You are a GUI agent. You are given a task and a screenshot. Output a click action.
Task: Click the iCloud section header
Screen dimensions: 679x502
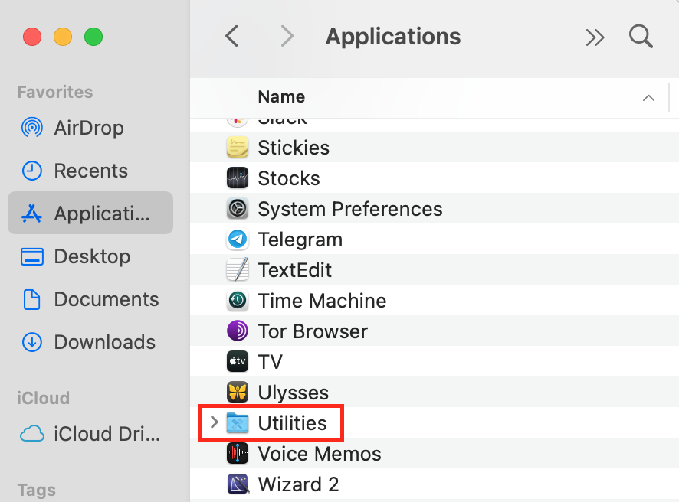(x=44, y=398)
